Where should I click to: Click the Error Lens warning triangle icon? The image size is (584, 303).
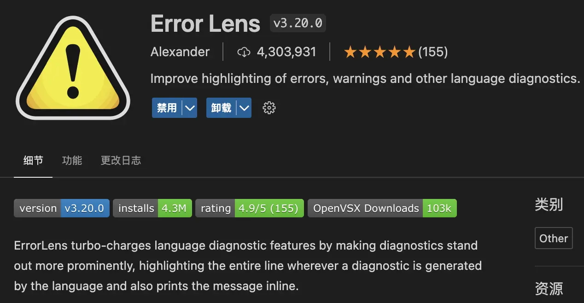coord(73,69)
